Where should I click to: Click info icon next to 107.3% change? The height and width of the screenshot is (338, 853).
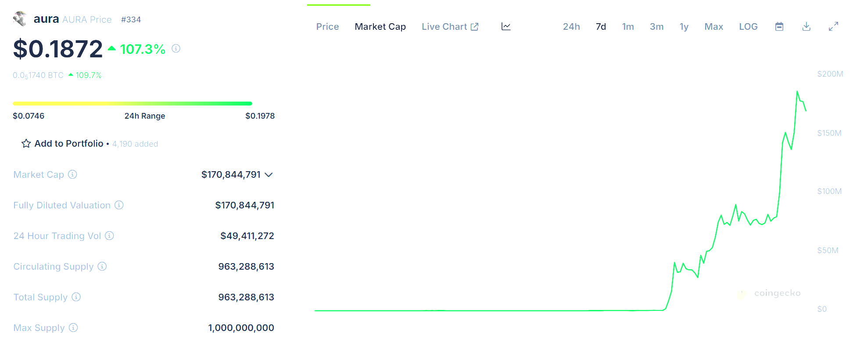tap(176, 49)
